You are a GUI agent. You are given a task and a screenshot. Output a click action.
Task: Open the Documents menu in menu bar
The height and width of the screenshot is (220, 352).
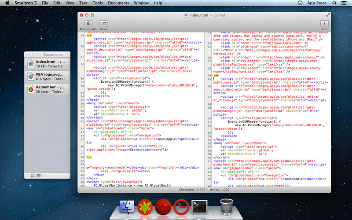pyautogui.click(x=118, y=3)
